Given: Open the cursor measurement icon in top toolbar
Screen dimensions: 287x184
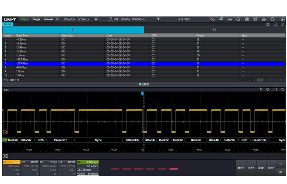Looking at the screenshot, I should point(221,19).
